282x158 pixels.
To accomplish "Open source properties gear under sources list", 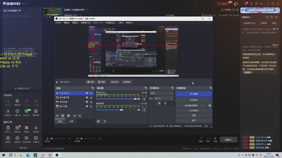I will point(68,116).
